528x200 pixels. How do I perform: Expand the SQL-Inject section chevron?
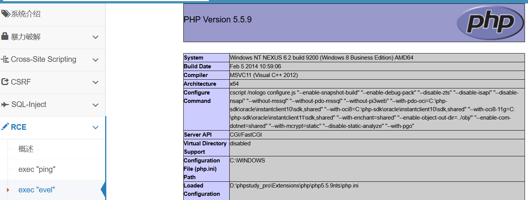click(x=95, y=105)
